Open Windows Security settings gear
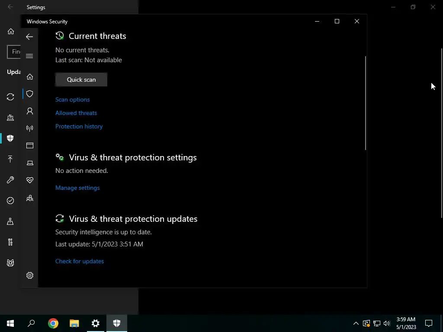 [x=30, y=275]
